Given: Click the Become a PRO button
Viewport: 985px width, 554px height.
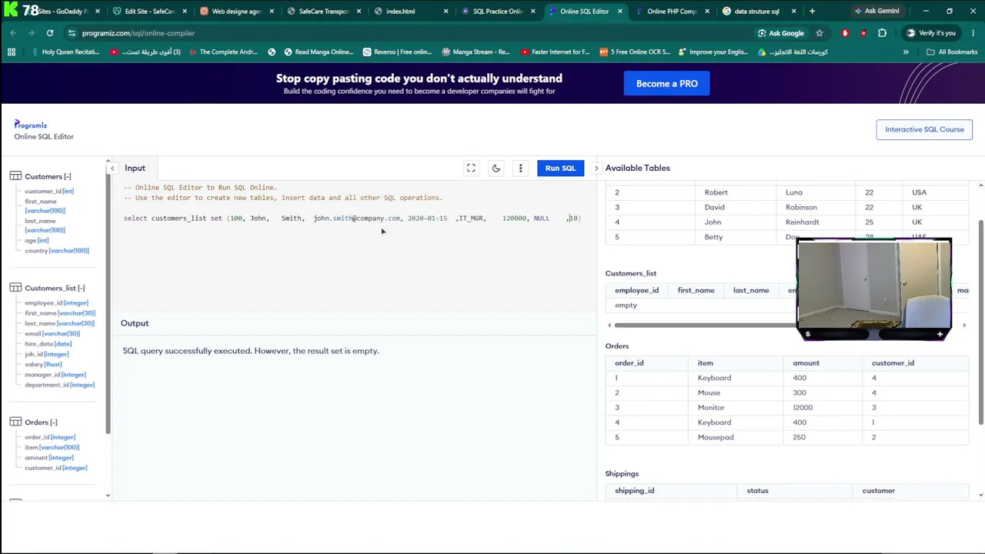Looking at the screenshot, I should pyautogui.click(x=666, y=83).
